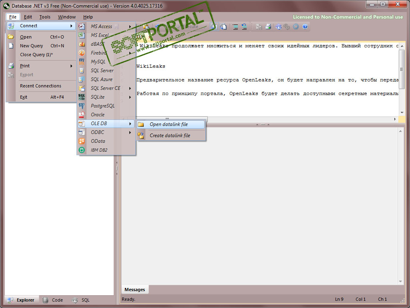Click the SQL Server connection icon
Viewport: 410px width, 308px height.
pyautogui.click(x=82, y=71)
